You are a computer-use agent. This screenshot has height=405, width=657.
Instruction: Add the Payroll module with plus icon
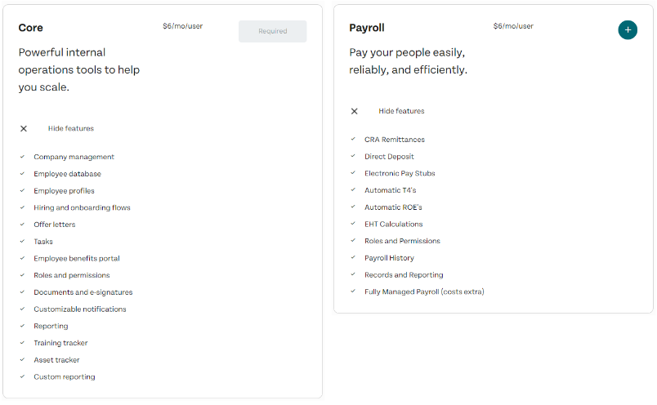(x=628, y=30)
